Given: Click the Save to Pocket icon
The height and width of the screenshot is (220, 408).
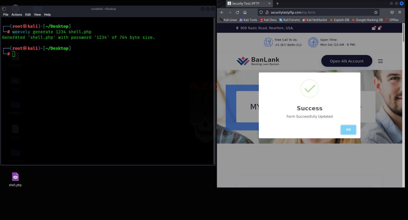Looking at the screenshot, I should (392, 12).
